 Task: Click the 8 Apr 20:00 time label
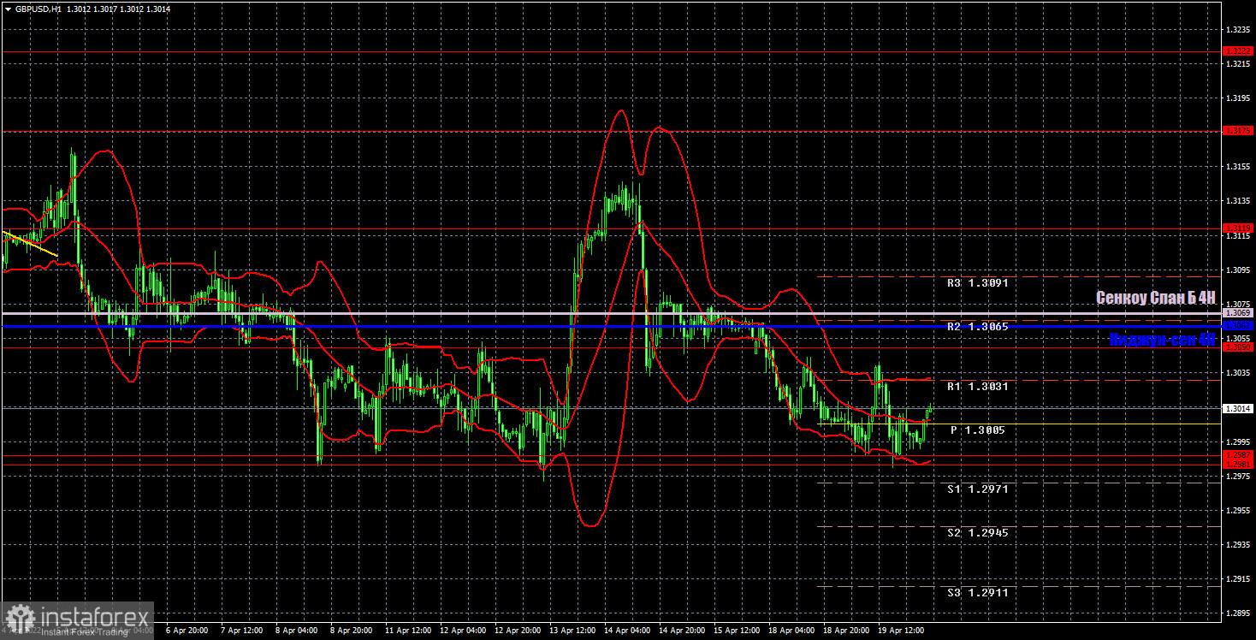pyautogui.click(x=350, y=630)
